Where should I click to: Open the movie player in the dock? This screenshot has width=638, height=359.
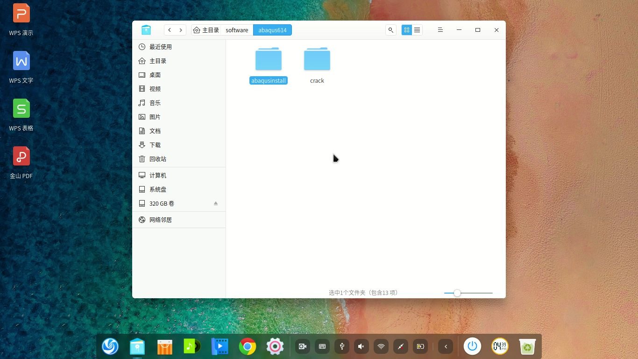[220, 346]
